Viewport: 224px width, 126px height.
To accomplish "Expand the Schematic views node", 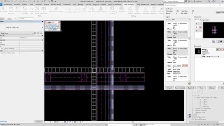I will pyautogui.click(x=193, y=113).
